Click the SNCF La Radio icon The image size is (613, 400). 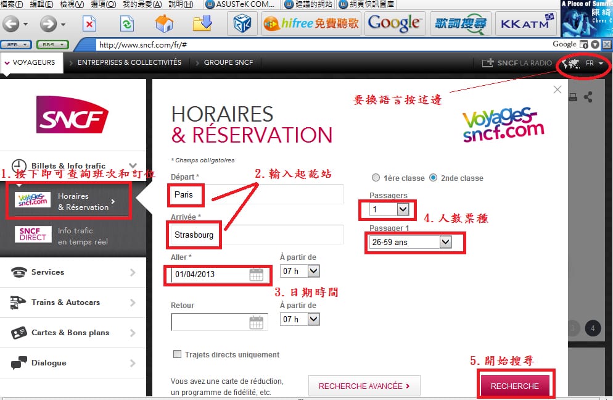click(x=488, y=62)
